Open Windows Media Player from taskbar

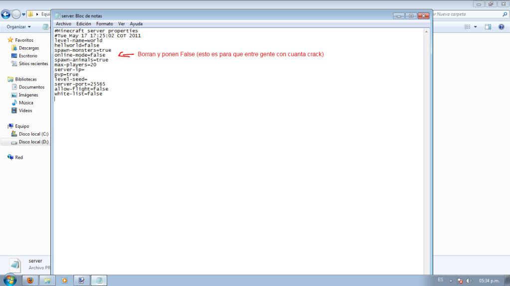[64, 281]
